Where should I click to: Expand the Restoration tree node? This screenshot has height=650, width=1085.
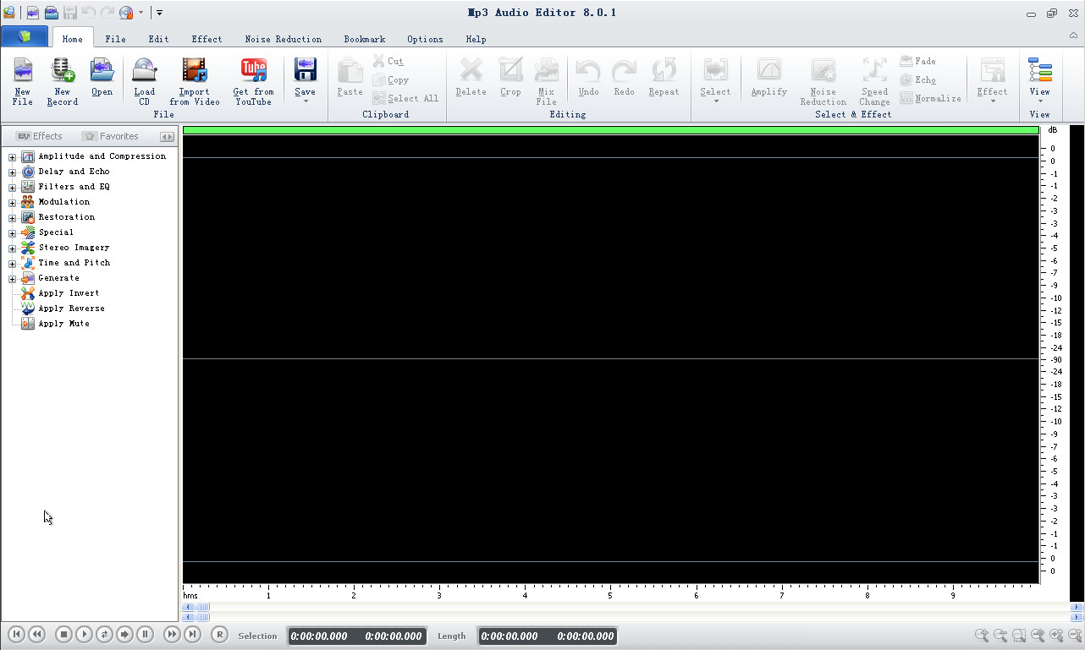pos(13,218)
